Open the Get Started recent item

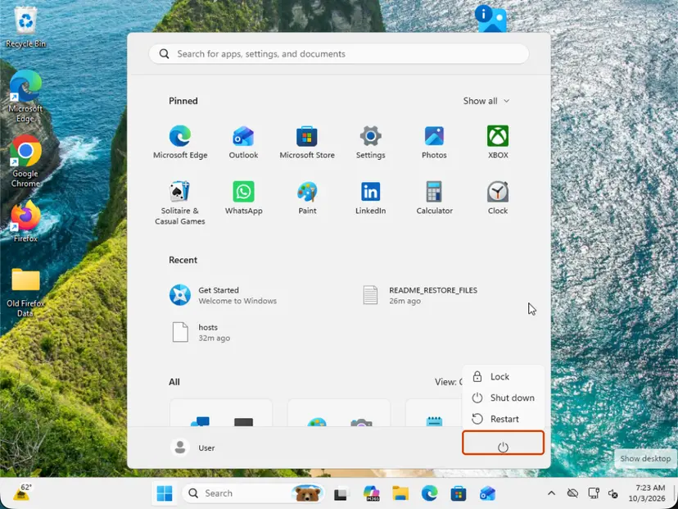223,295
